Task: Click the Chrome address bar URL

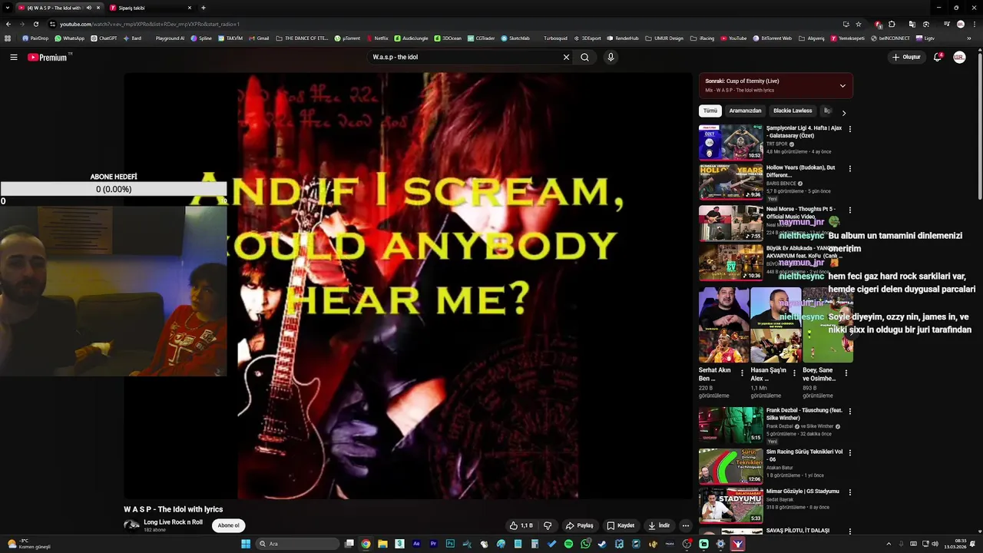Action: pyautogui.click(x=445, y=24)
